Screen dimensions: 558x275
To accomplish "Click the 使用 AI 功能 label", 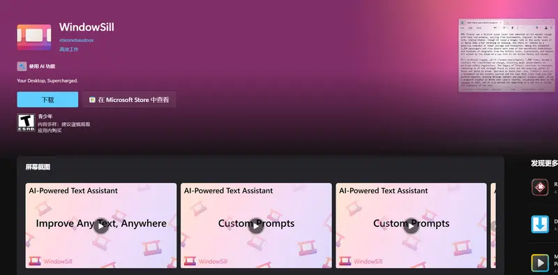I will [x=42, y=66].
